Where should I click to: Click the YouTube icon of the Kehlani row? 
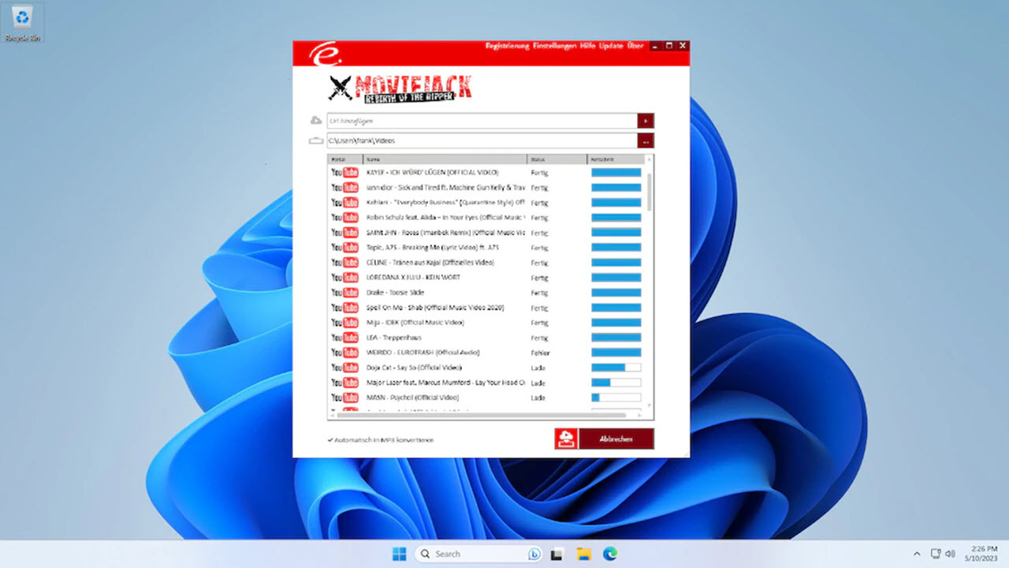click(x=344, y=203)
